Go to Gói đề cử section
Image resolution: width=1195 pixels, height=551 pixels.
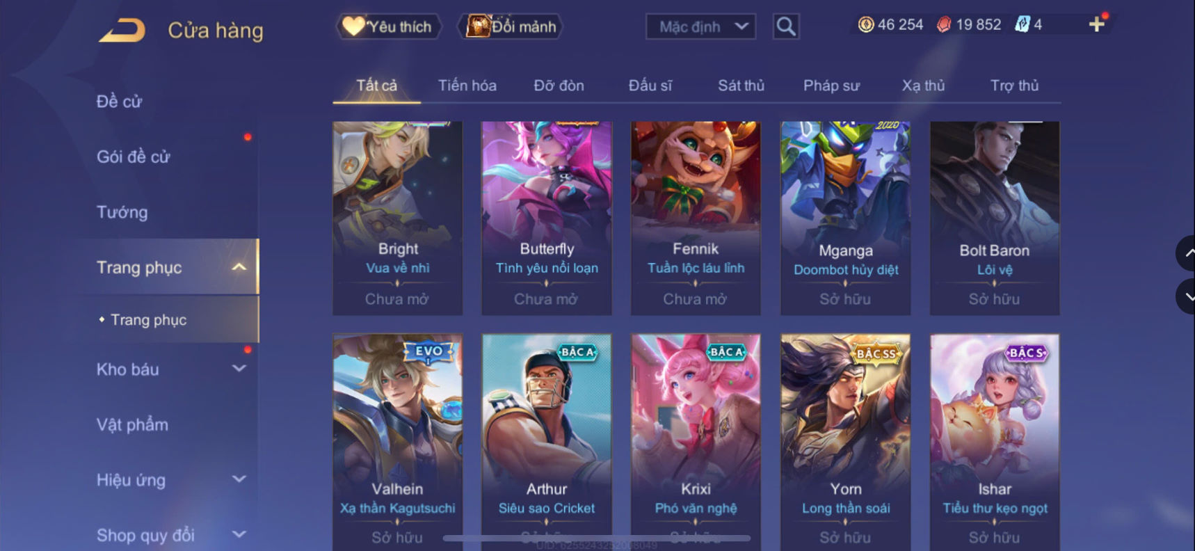click(x=133, y=157)
